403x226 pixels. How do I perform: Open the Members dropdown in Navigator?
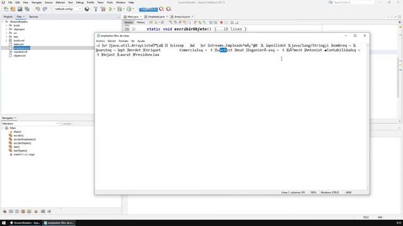[30, 124]
